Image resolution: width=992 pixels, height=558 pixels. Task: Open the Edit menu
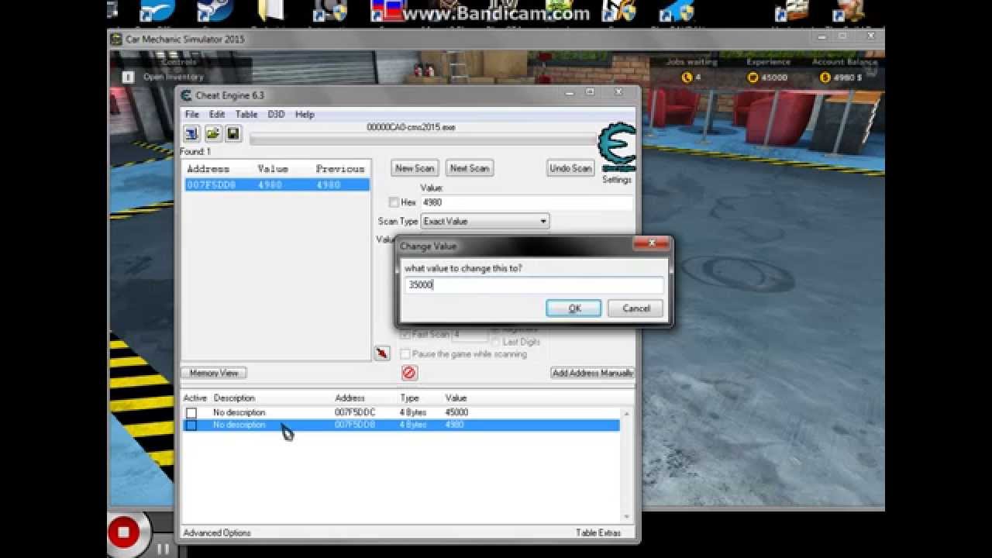point(217,114)
